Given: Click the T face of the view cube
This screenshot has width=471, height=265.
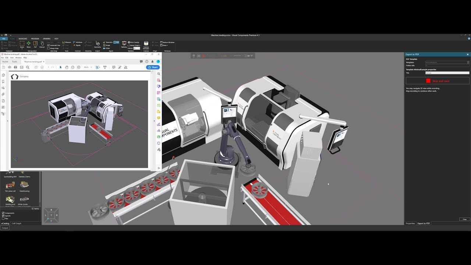Looking at the screenshot, I should [51, 215].
